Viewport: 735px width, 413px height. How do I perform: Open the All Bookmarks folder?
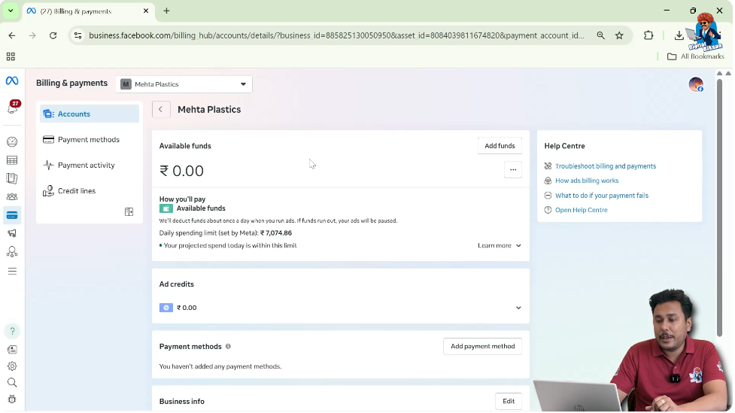point(696,56)
